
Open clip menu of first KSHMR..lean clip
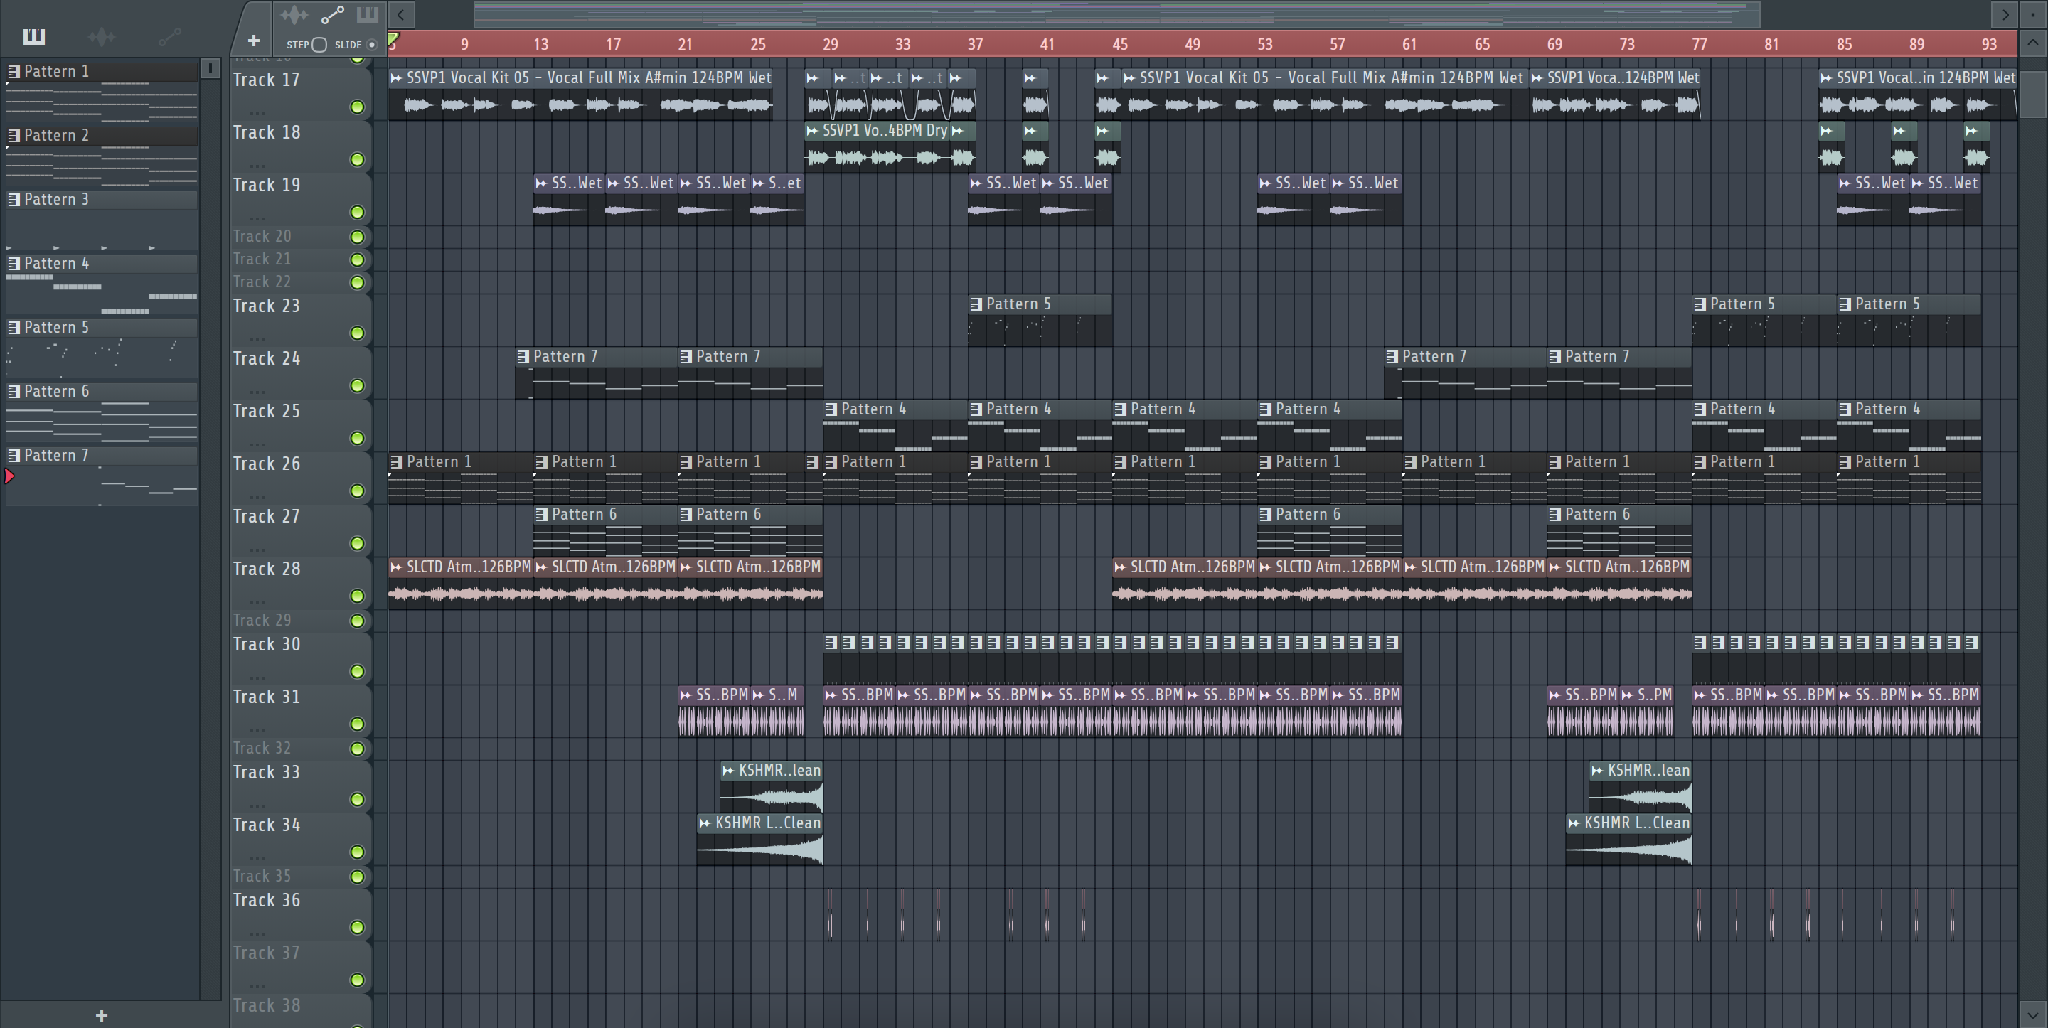coord(728,771)
